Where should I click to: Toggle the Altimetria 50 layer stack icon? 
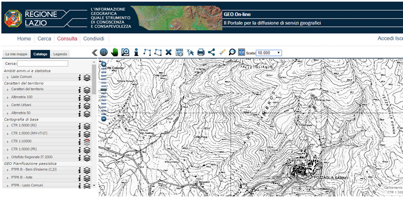87,114
